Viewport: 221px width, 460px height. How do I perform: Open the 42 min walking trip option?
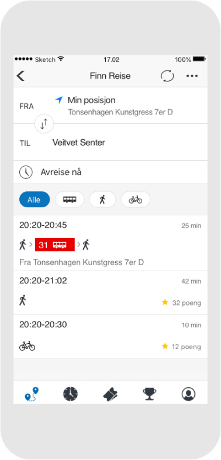[x=110, y=293]
